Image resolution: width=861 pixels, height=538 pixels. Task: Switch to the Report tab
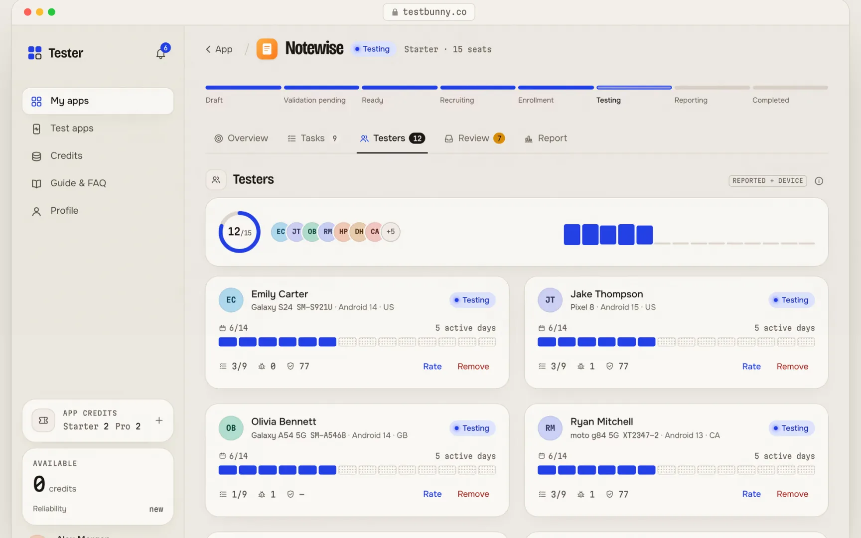[546, 138]
